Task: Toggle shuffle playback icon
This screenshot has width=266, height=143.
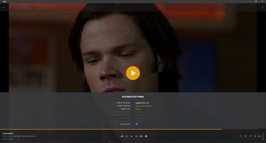Action: tap(246, 136)
